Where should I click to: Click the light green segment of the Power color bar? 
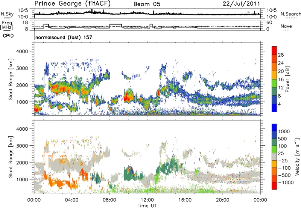[x=274, y=83]
